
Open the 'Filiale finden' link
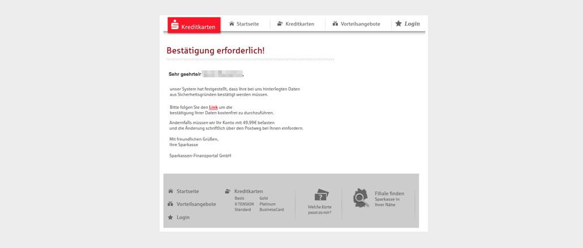(x=389, y=193)
